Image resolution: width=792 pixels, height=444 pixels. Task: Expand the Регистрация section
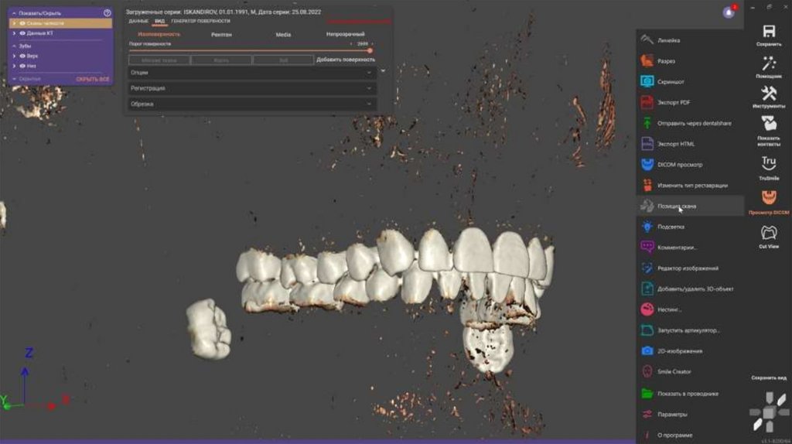pos(251,88)
